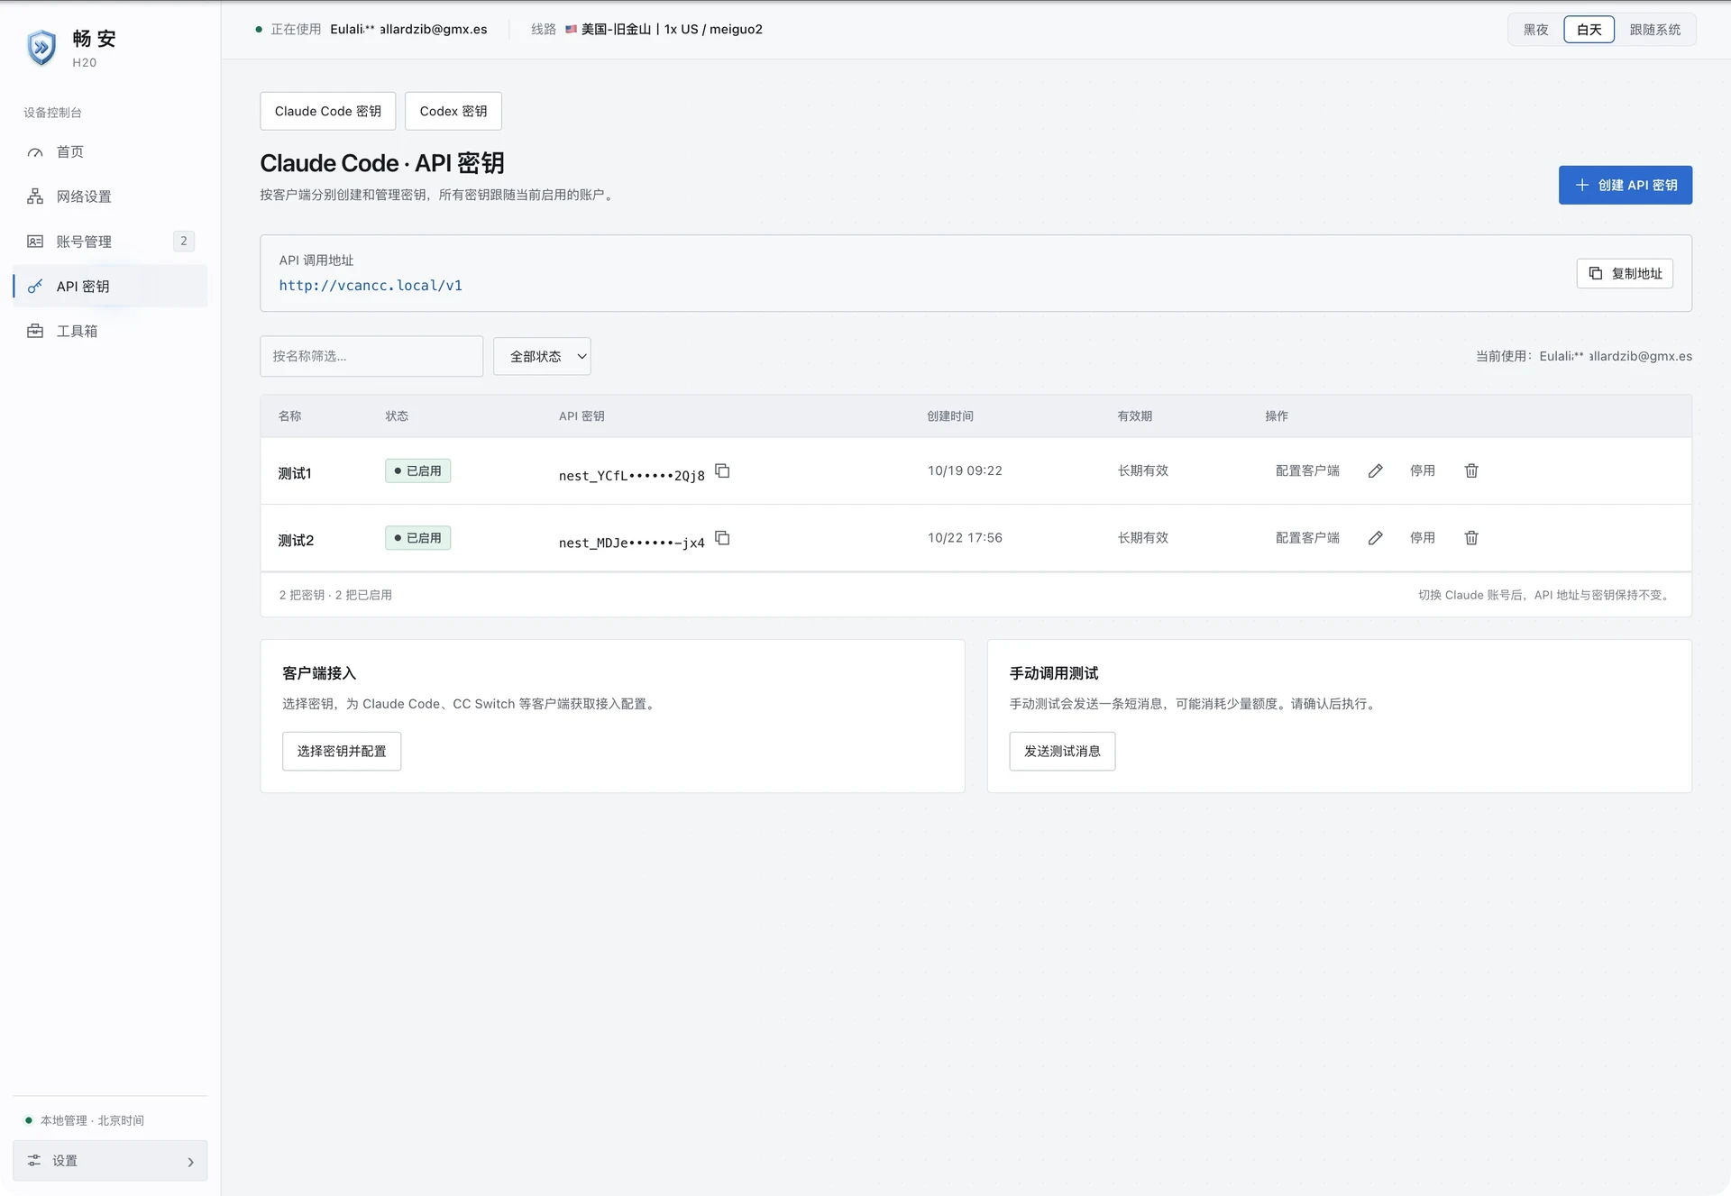This screenshot has width=1731, height=1196.
Task: Click 配置客户端 for 测试2
Action: [1307, 538]
